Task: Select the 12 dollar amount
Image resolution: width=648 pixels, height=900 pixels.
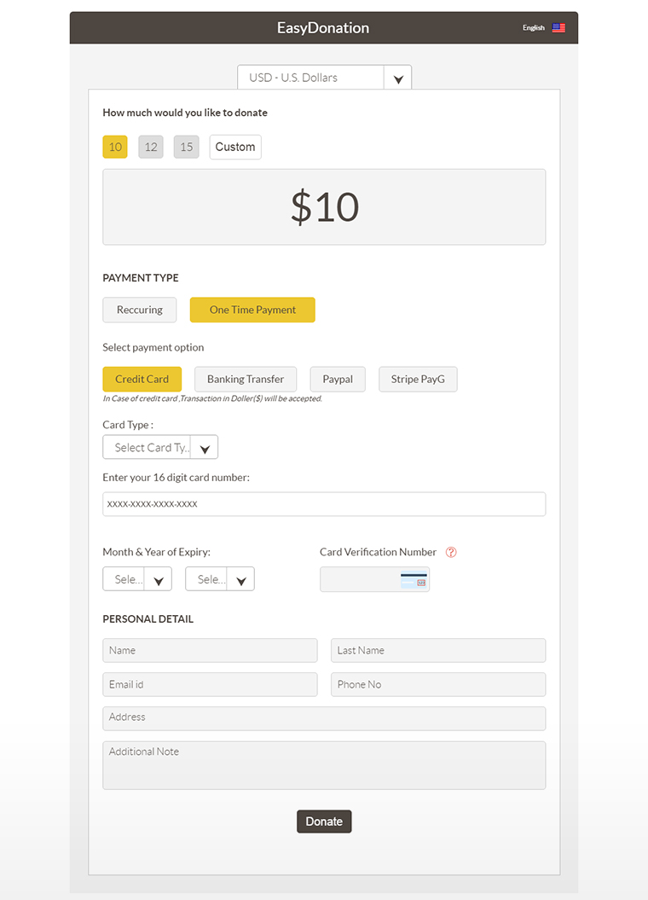Action: 151,147
